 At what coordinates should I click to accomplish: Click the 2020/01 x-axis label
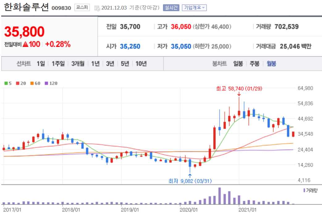[x=189, y=210]
